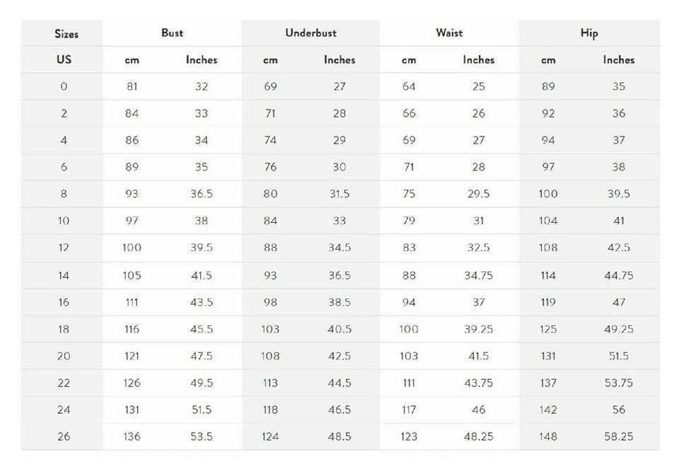Click the Sizes header cell
The height and width of the screenshot is (464, 679).
66,33
